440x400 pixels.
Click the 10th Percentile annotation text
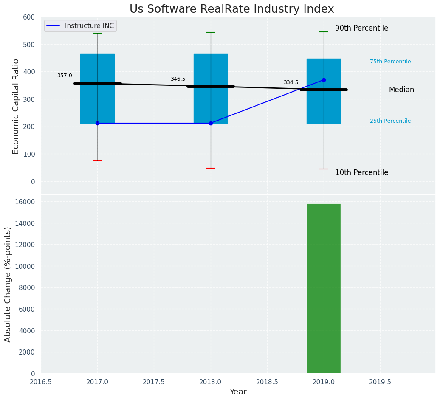click(361, 172)
